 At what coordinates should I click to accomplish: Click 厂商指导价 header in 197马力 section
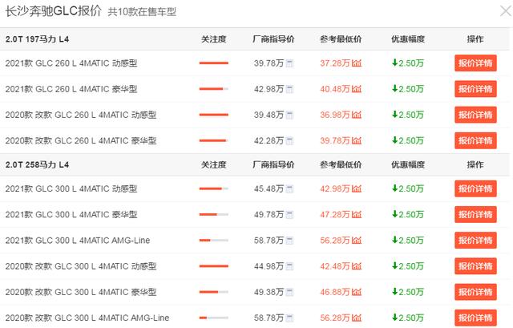273,39
